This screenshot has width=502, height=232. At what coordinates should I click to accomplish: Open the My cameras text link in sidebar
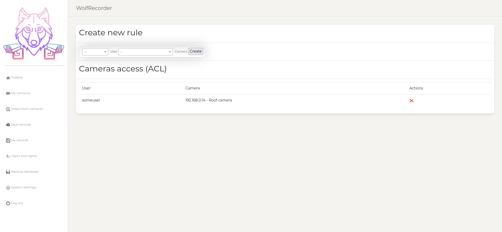click(x=20, y=93)
